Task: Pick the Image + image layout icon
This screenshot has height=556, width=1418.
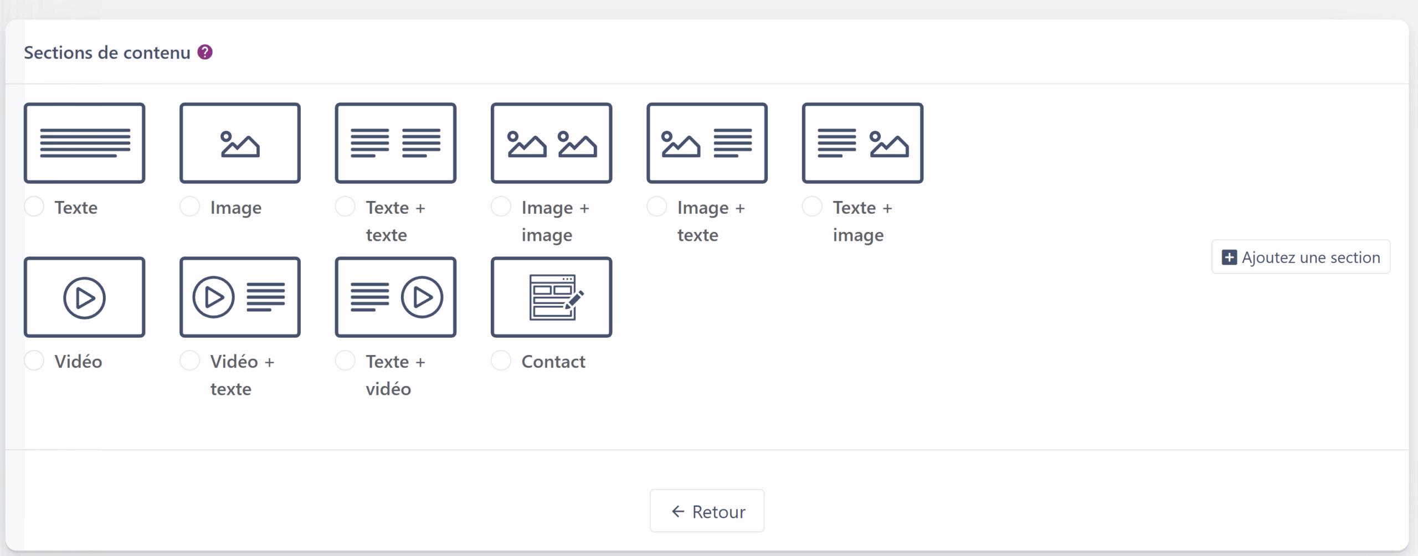Action: [551, 143]
